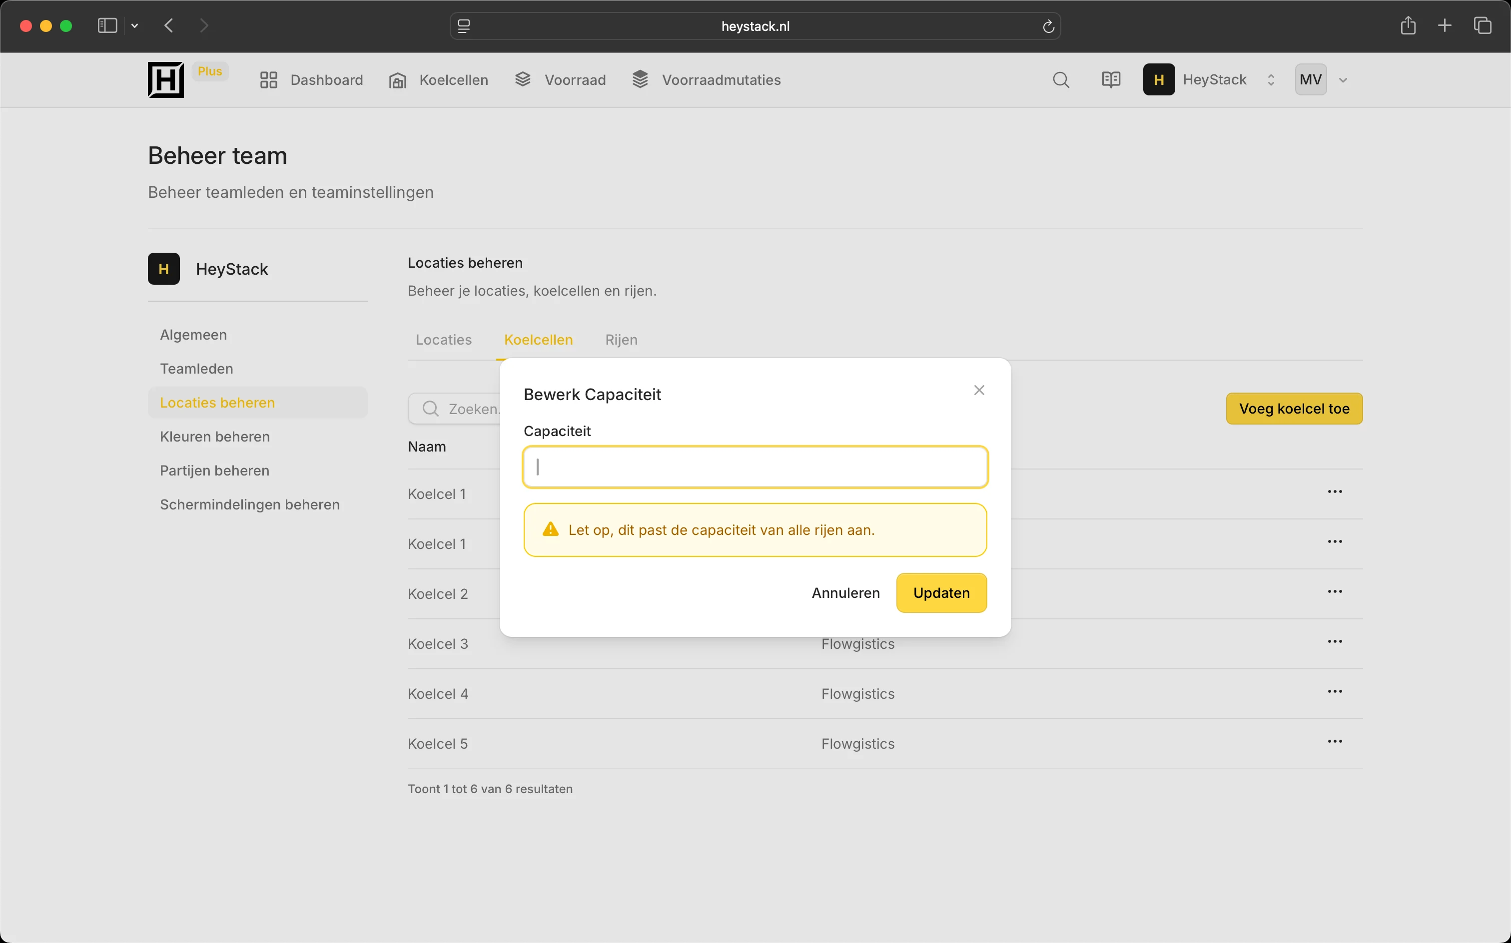Click the Naam column header
The image size is (1511, 943).
tap(427, 447)
